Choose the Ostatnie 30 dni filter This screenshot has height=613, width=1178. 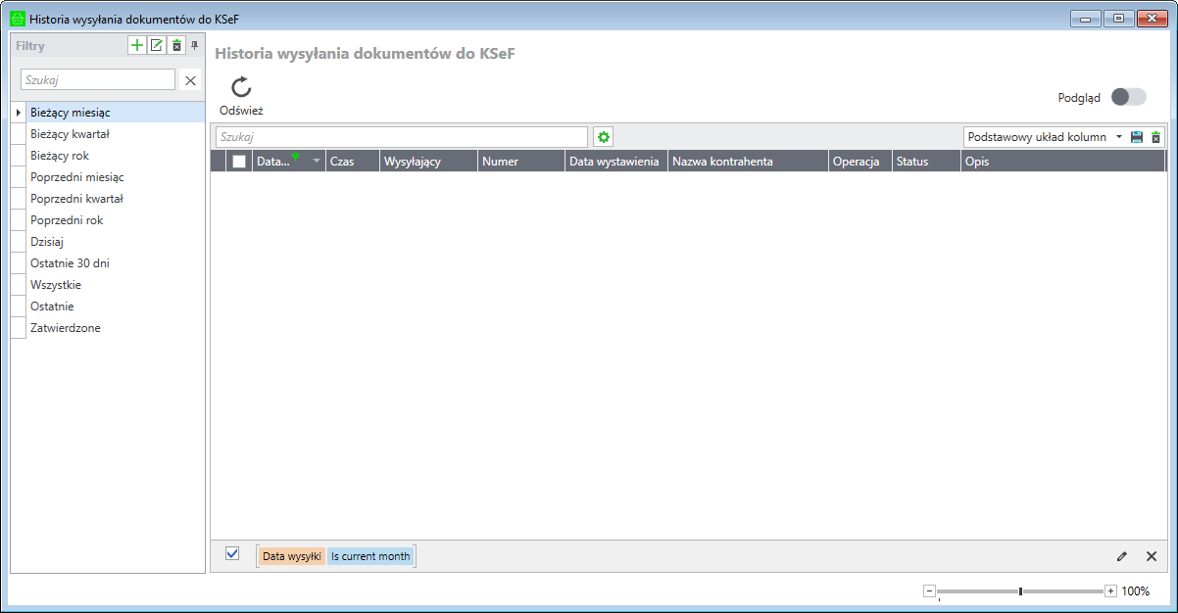pos(70,263)
